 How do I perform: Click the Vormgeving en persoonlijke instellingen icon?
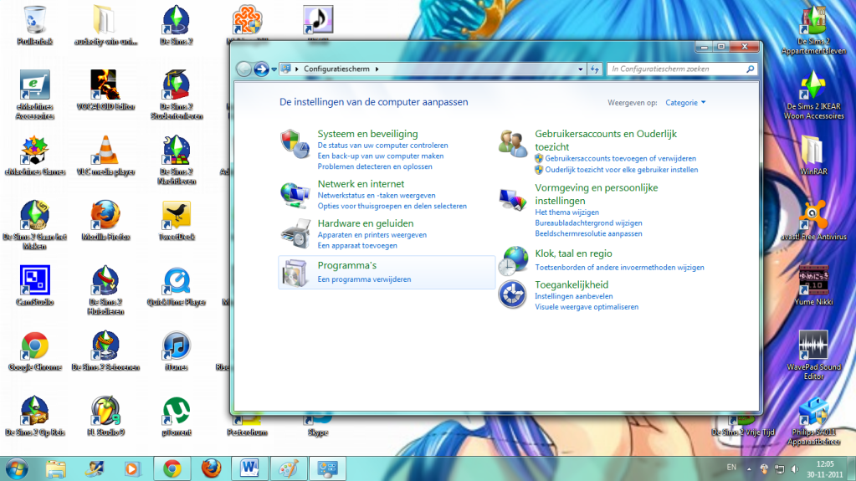[x=512, y=199]
